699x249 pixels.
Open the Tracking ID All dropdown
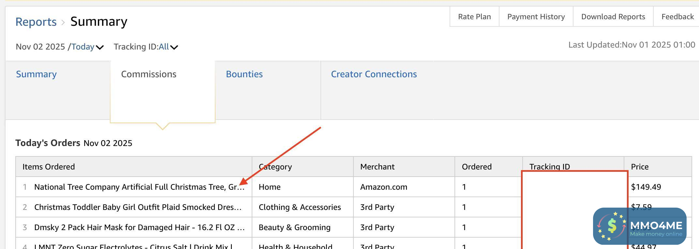click(x=168, y=47)
